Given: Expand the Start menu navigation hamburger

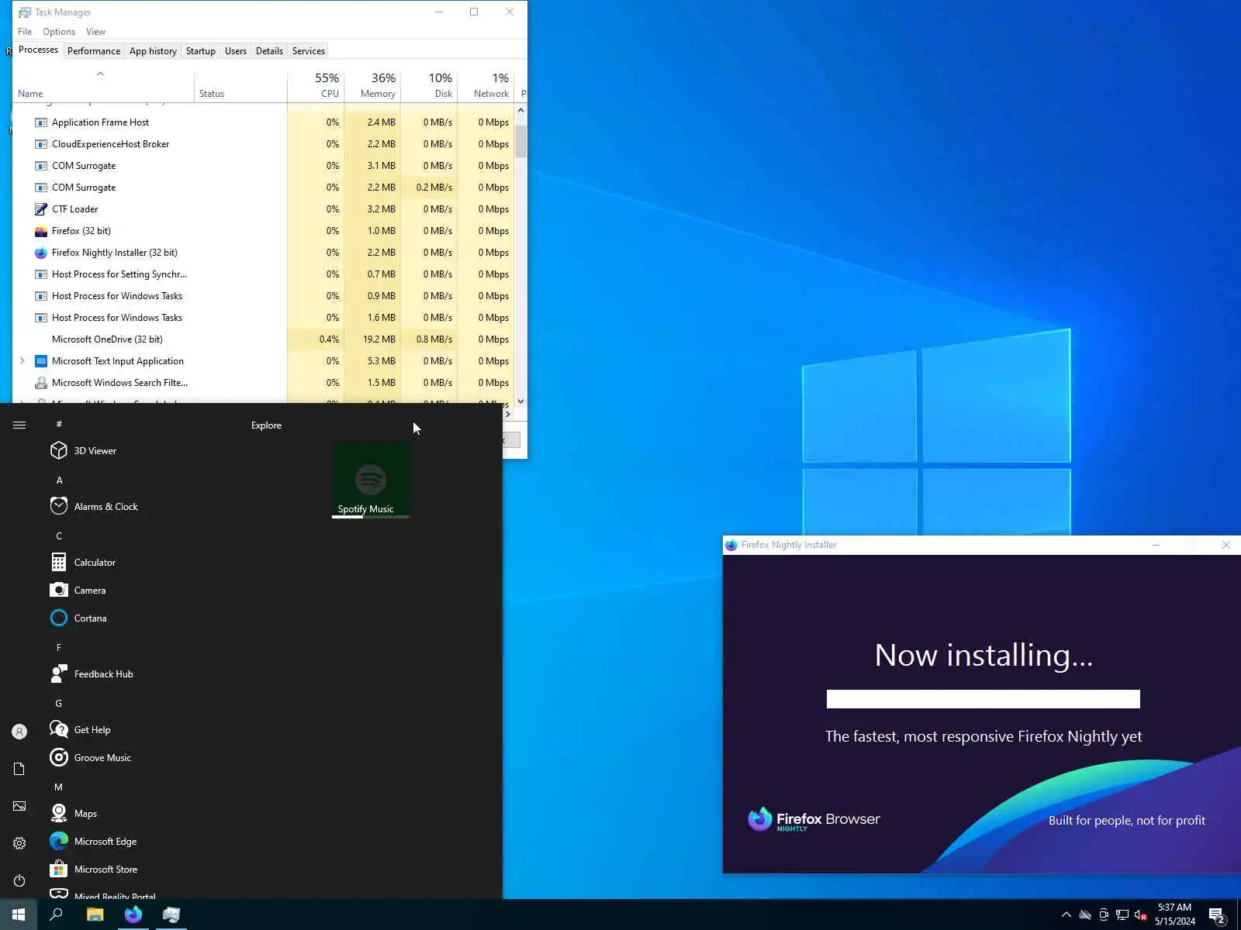Looking at the screenshot, I should click(x=19, y=425).
